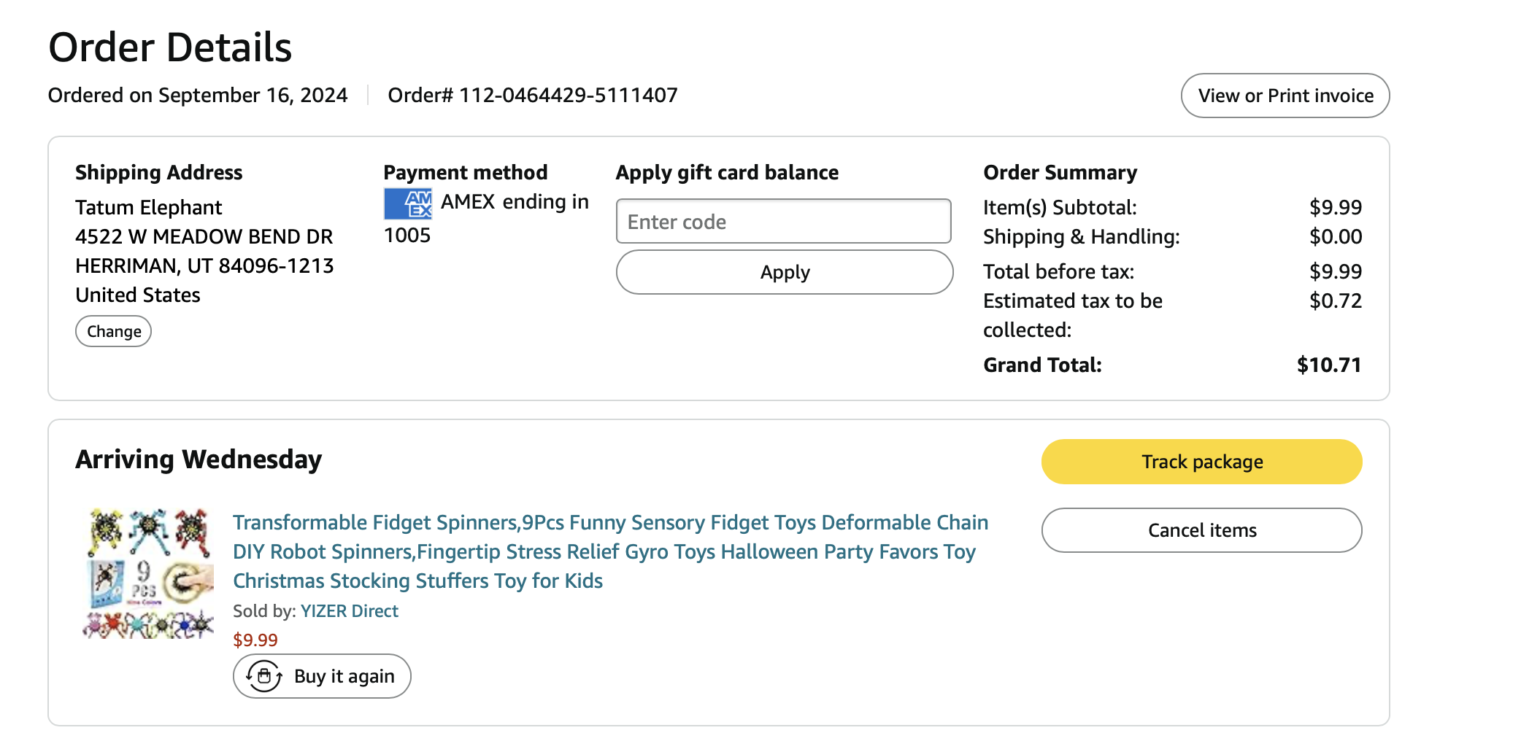1521x741 pixels.
Task: Click the AMEX card logo icon
Action: [x=408, y=203]
